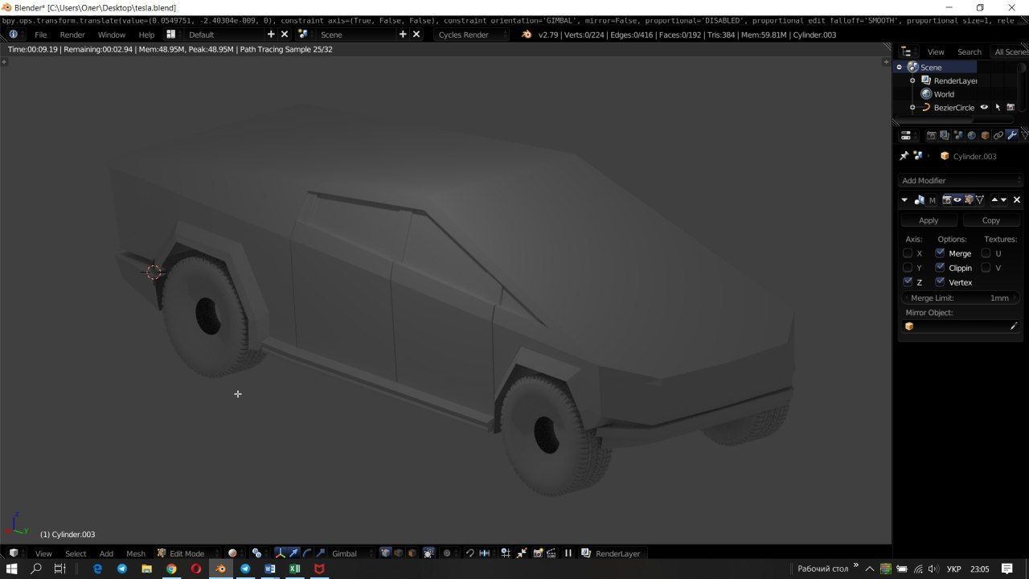Expand the RenderLayer outliner entry

tap(912, 80)
